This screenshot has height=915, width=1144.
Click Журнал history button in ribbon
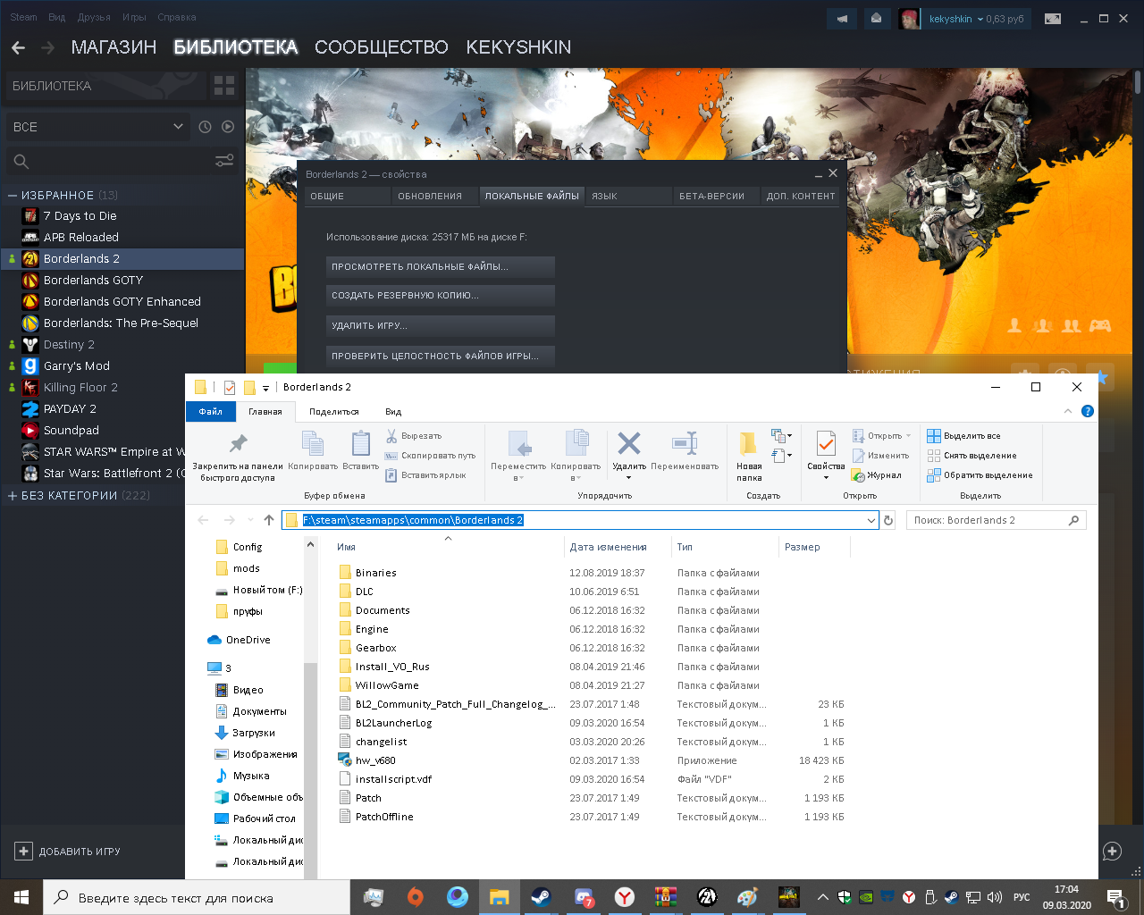[x=877, y=475]
